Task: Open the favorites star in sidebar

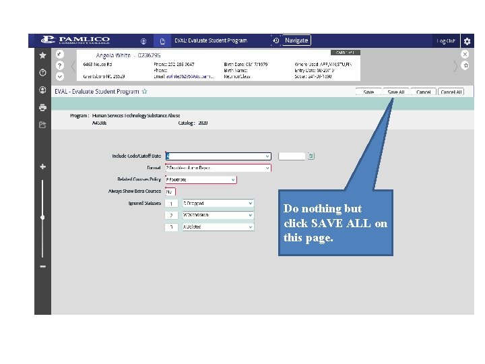Action: coord(42,55)
